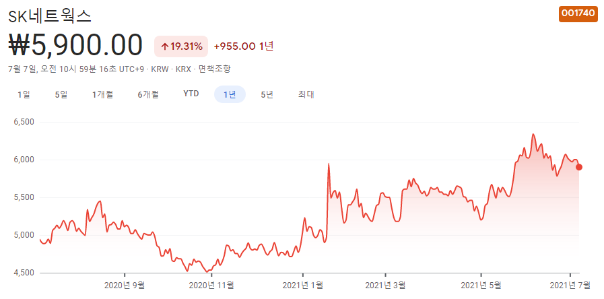Viewport: 604px width, 299px height.
Task: Open the 6개월 chart range
Action: [148, 94]
